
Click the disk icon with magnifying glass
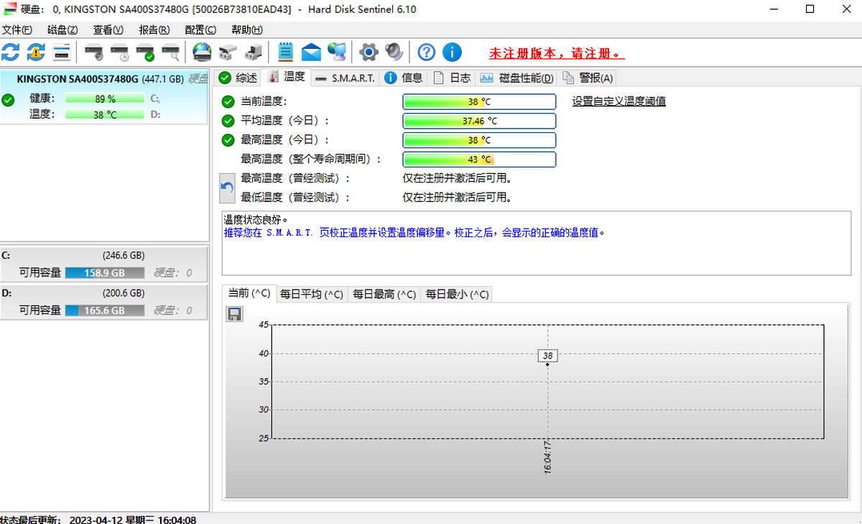[x=171, y=52]
